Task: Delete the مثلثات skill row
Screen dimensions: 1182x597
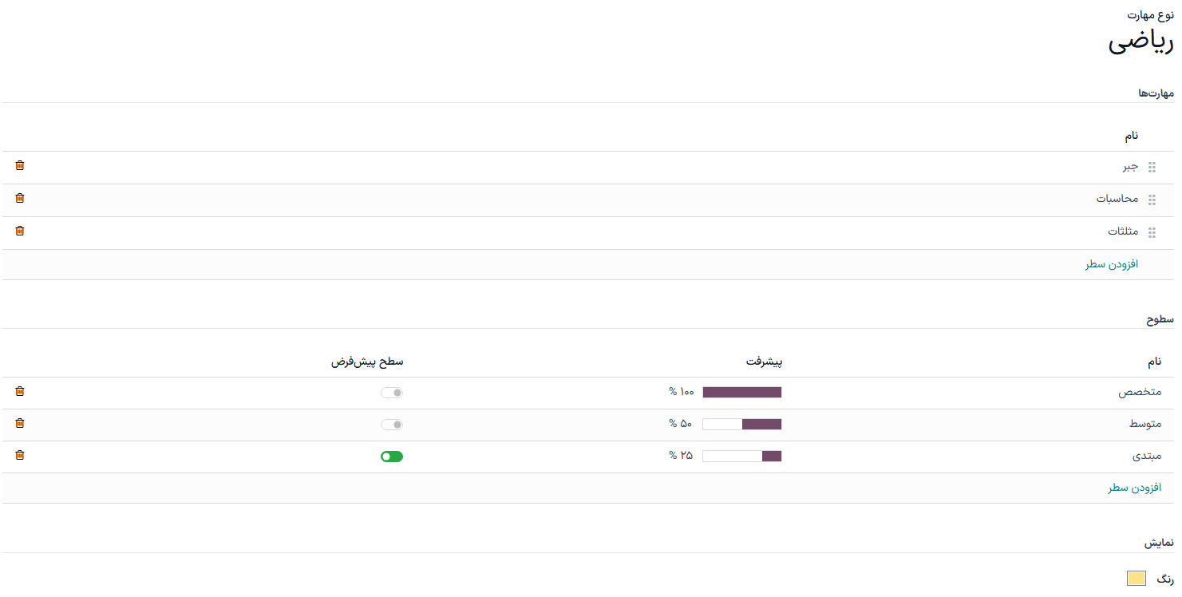Action: 20,231
